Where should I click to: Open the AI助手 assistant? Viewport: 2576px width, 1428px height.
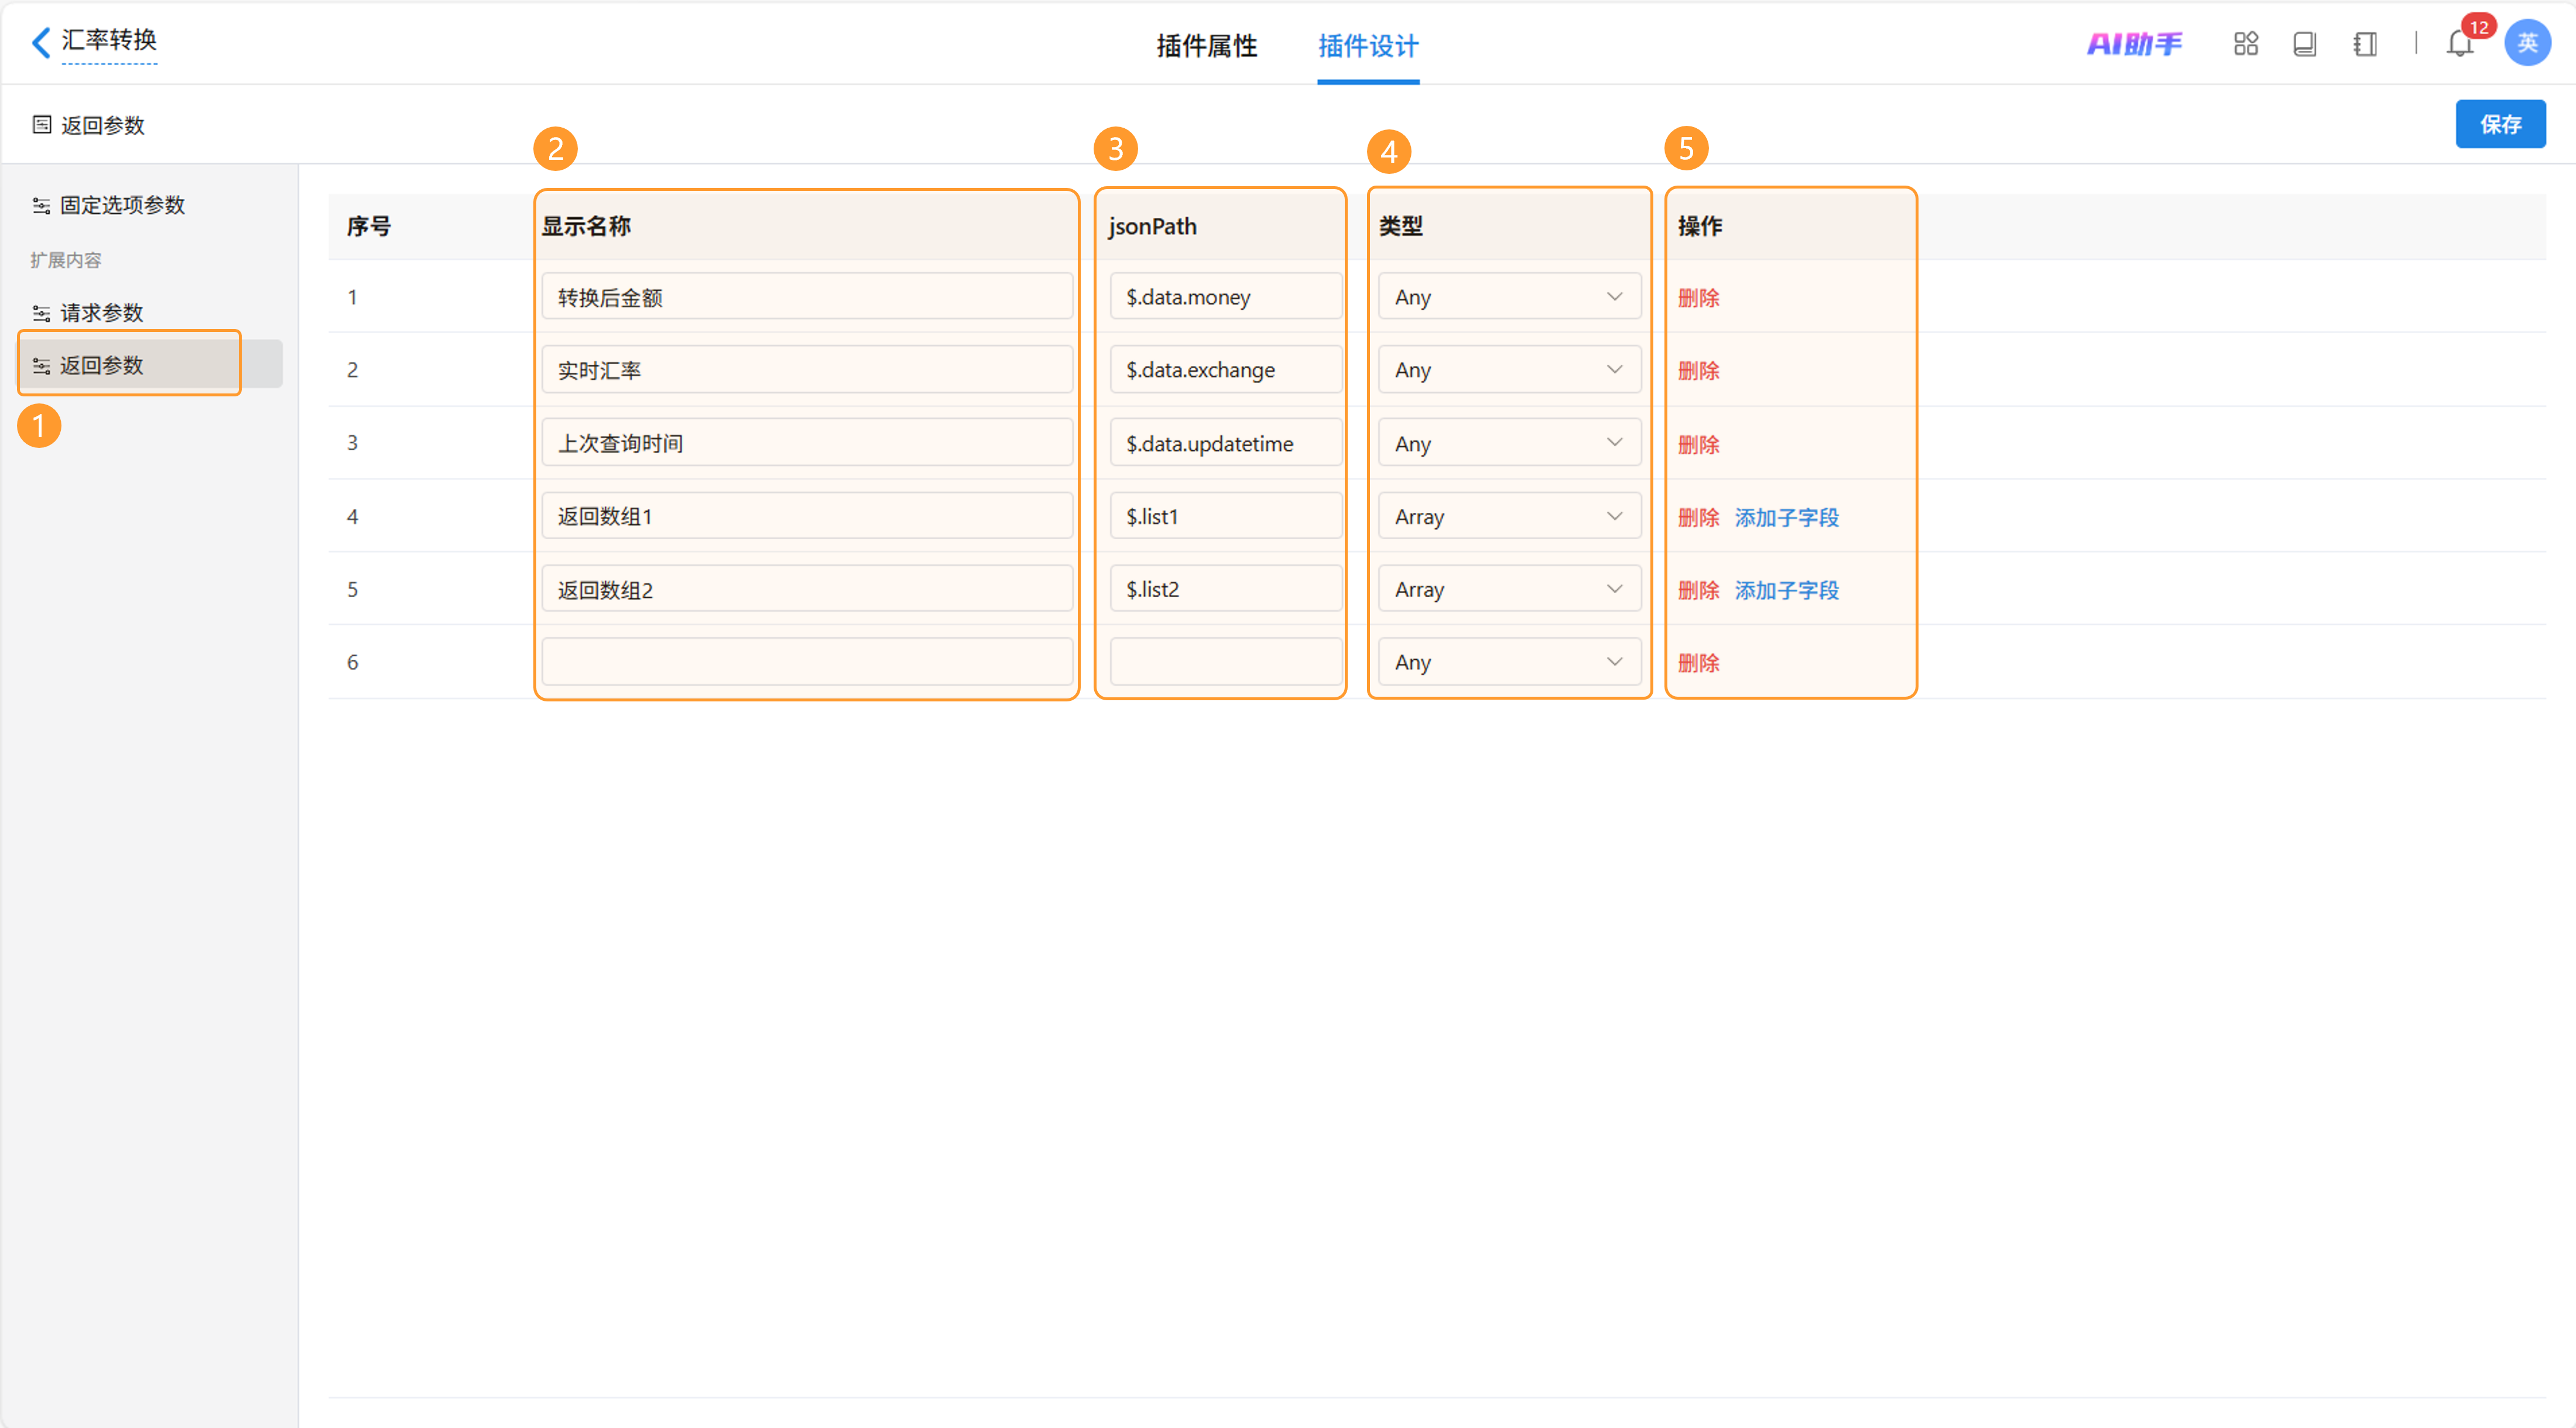tap(2134, 44)
